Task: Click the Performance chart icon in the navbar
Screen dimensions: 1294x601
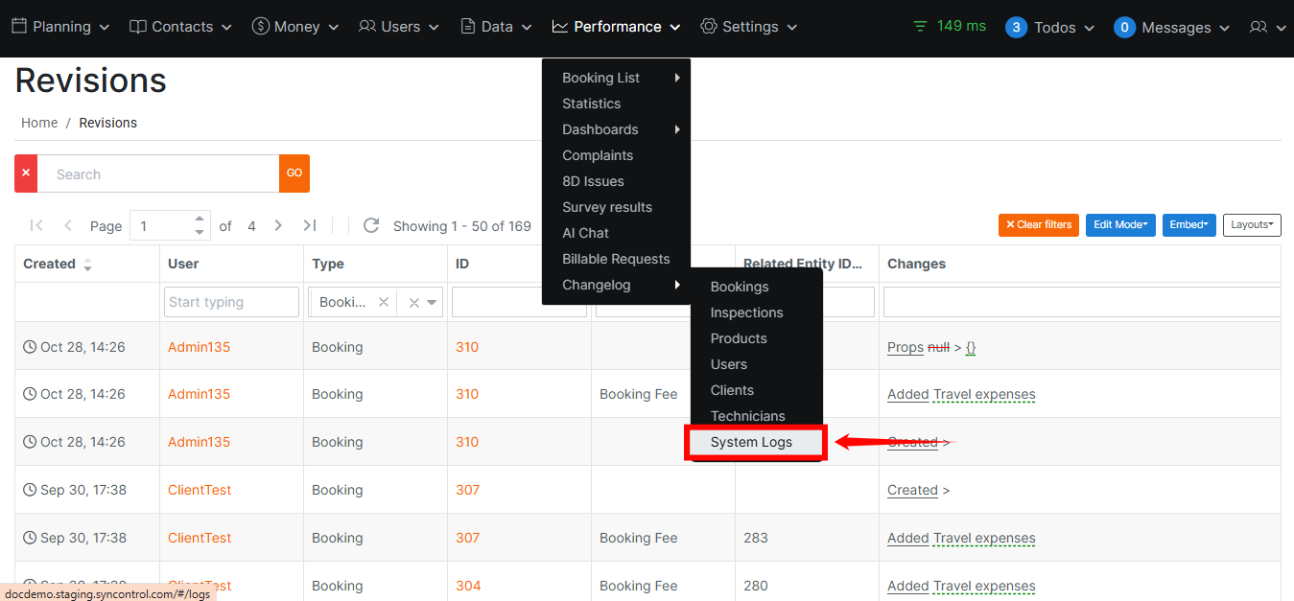Action: [x=560, y=26]
